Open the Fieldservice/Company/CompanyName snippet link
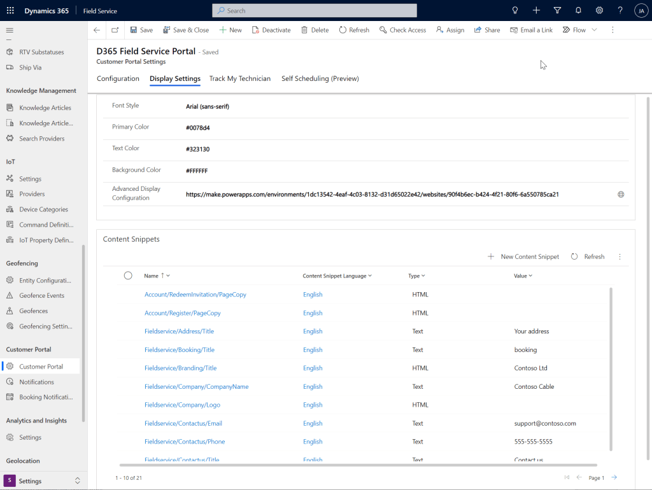This screenshot has height=490, width=652. (x=196, y=386)
